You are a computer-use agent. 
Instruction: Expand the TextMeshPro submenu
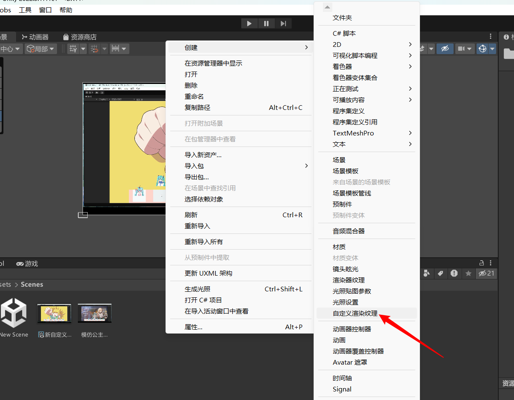click(367, 133)
